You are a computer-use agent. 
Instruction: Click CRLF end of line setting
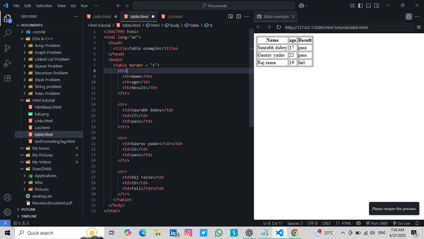click(326, 223)
